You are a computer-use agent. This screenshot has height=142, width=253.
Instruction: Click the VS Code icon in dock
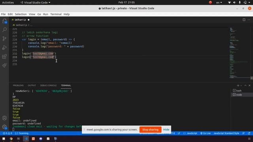pyautogui.click(x=26, y=138)
